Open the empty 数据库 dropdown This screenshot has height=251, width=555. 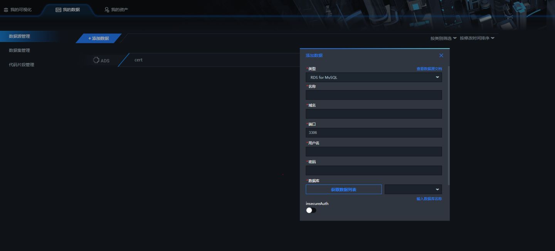[x=413, y=189]
